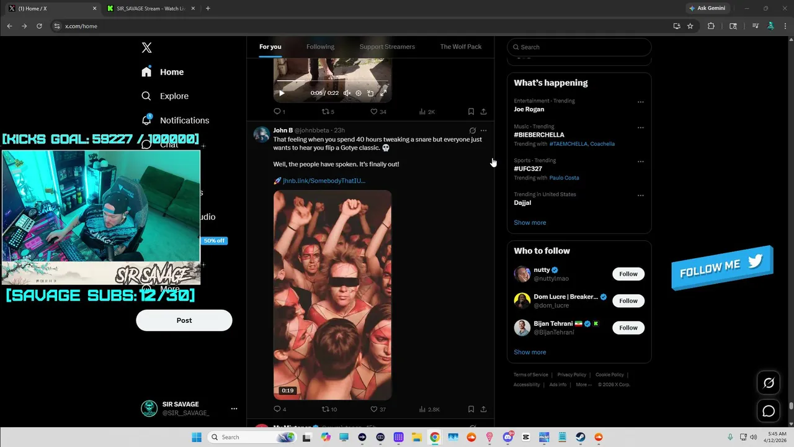Open the floating Chat messages button
Image resolution: width=794 pixels, height=447 pixels.
click(769, 411)
